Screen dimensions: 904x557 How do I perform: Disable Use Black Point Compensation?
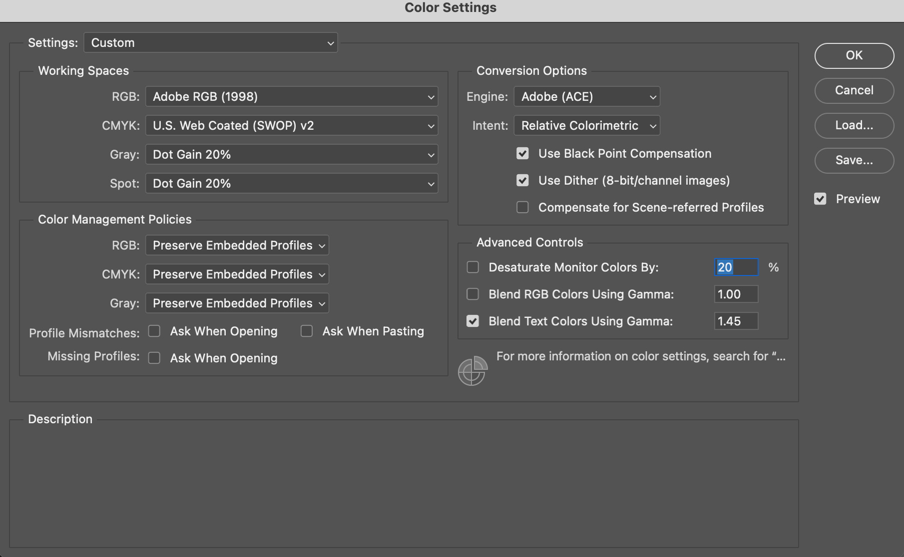click(x=522, y=153)
